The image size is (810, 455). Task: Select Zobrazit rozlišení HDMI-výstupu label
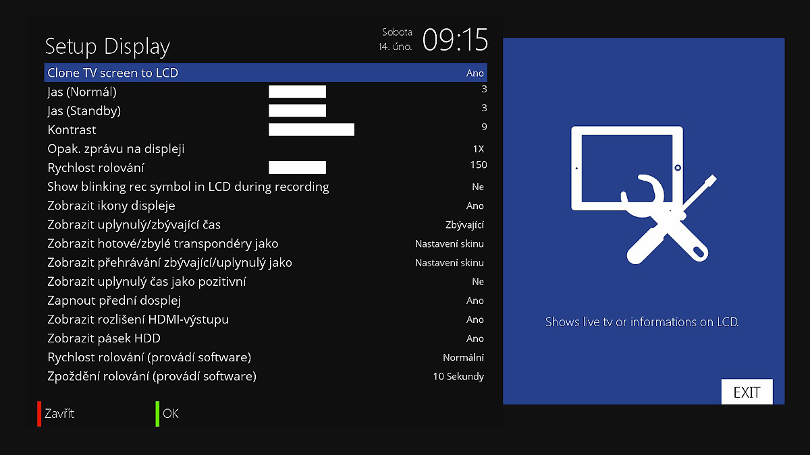138,320
